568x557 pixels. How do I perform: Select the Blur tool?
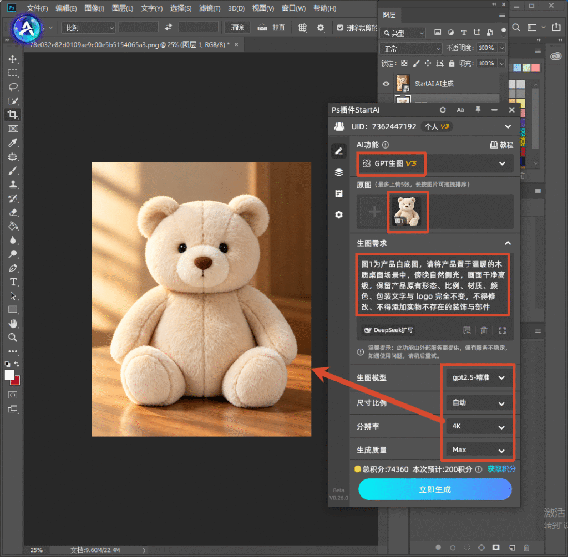[13, 240]
